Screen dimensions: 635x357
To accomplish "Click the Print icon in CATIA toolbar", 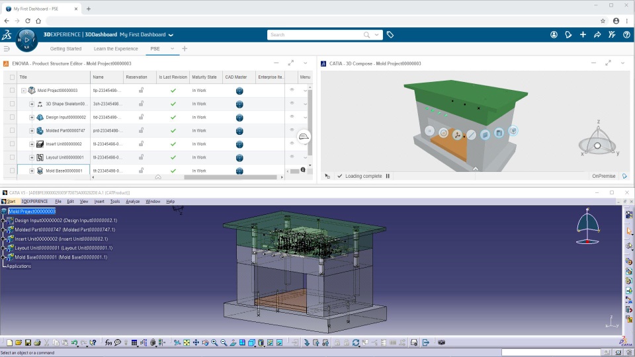I will (x=37, y=343).
